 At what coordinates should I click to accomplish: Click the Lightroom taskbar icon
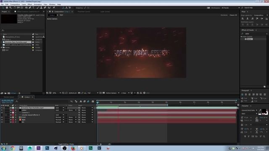99,148
